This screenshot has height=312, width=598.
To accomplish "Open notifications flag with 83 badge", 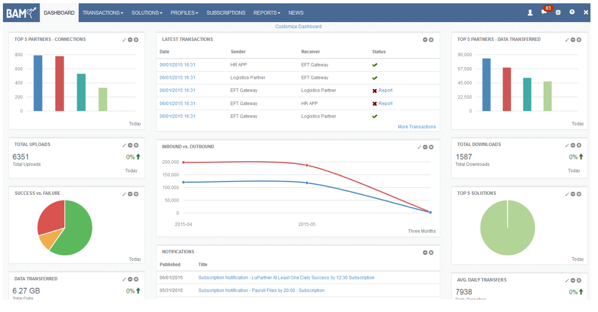I will [x=544, y=12].
